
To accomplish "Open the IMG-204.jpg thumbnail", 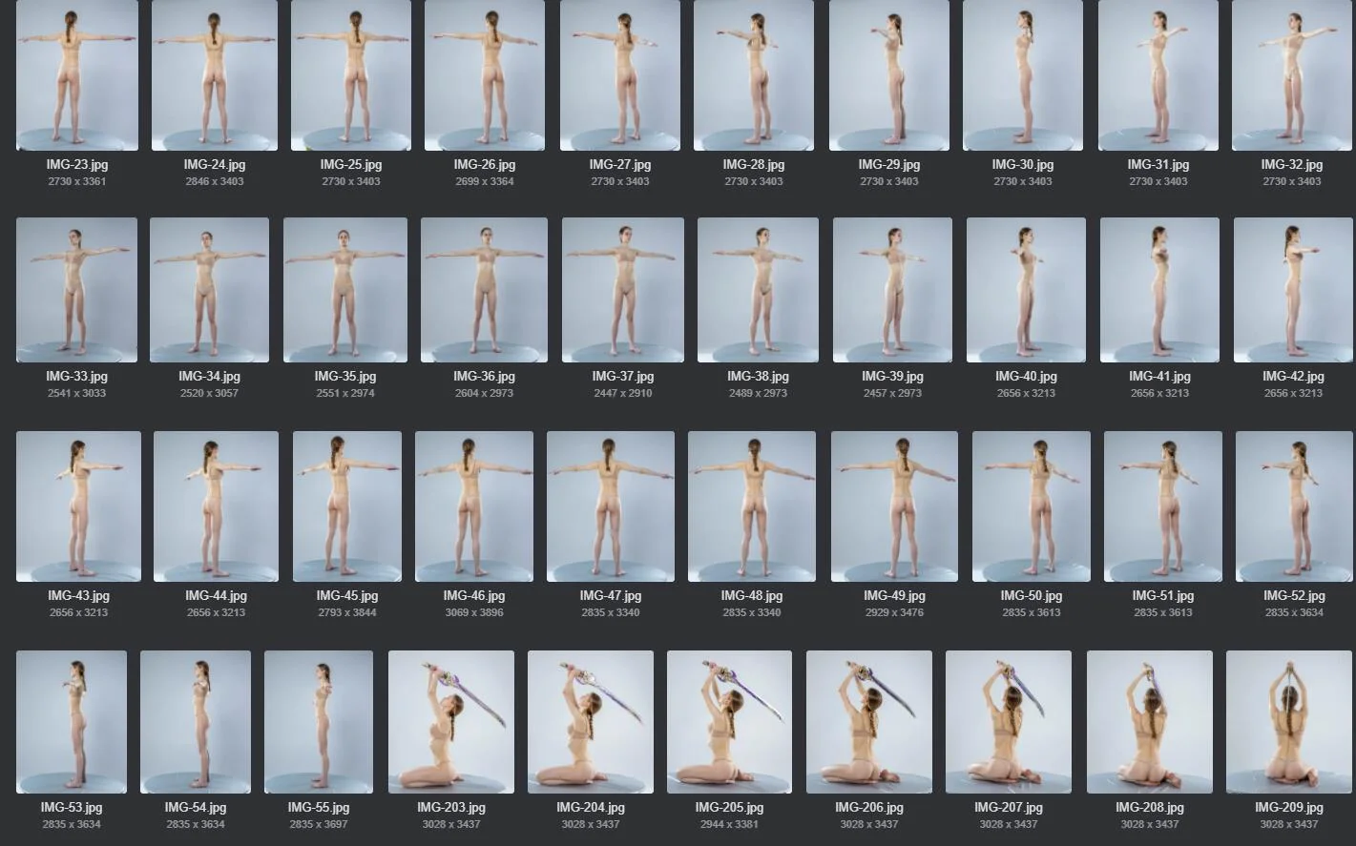I will 591,722.
